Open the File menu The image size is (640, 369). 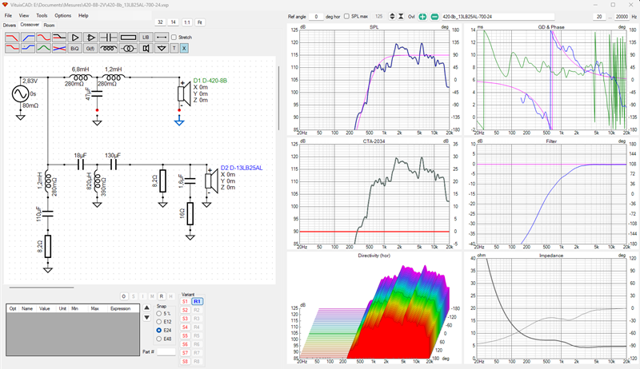(x=8, y=15)
